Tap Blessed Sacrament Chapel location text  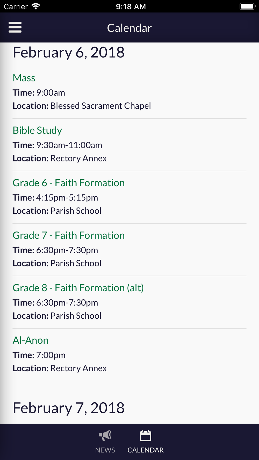100,106
